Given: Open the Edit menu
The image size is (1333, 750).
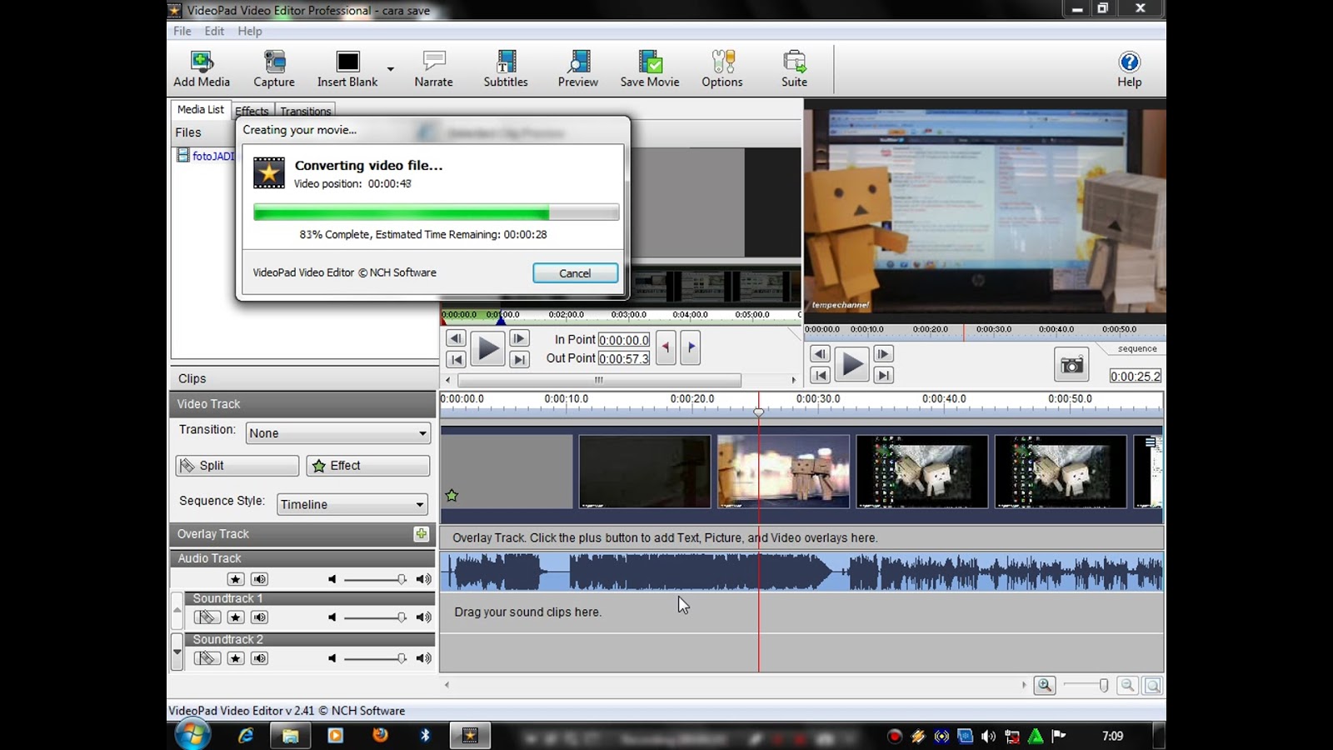Looking at the screenshot, I should pyautogui.click(x=214, y=31).
